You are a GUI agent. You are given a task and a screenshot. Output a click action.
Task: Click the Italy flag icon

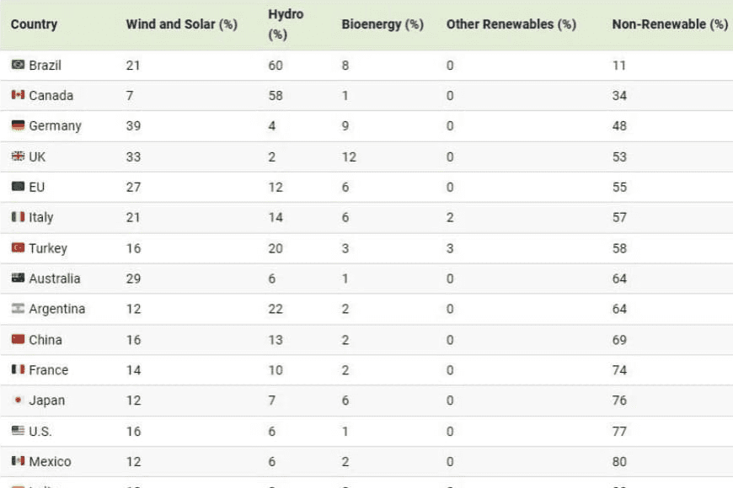[18, 217]
